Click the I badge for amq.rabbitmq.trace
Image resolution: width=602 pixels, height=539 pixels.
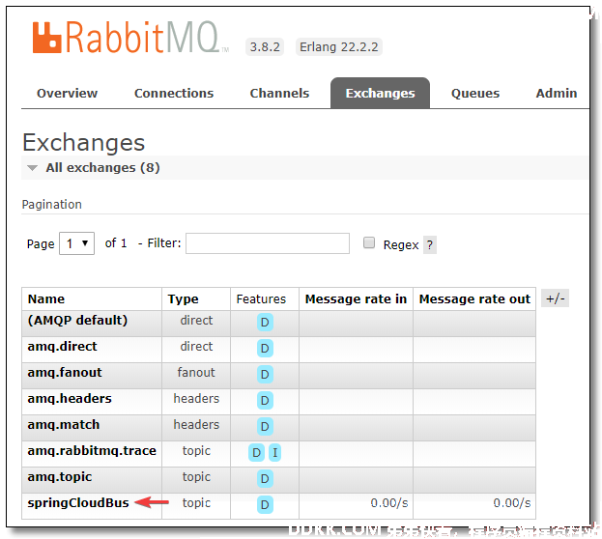click(x=274, y=453)
